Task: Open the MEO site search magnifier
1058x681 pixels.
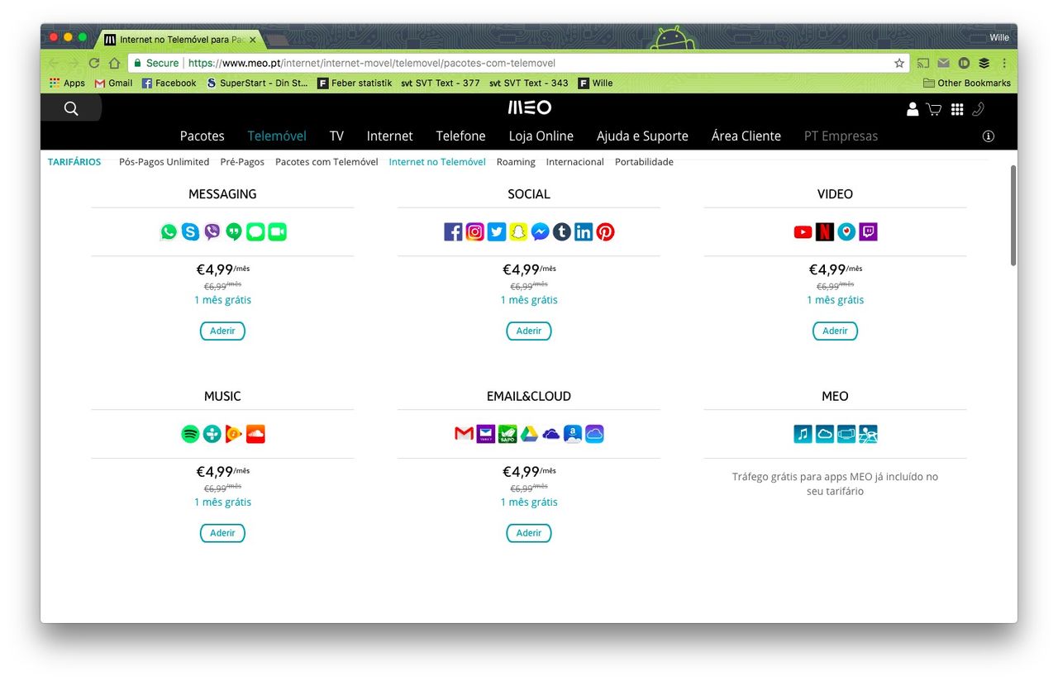Action: point(71,108)
